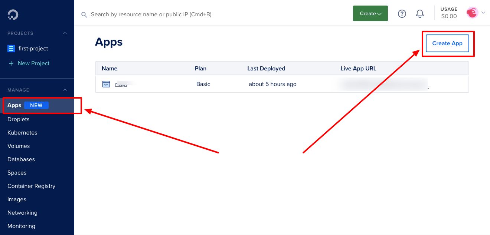Image resolution: width=490 pixels, height=235 pixels.
Task: Open Monitoring in the sidebar
Action: (x=21, y=226)
